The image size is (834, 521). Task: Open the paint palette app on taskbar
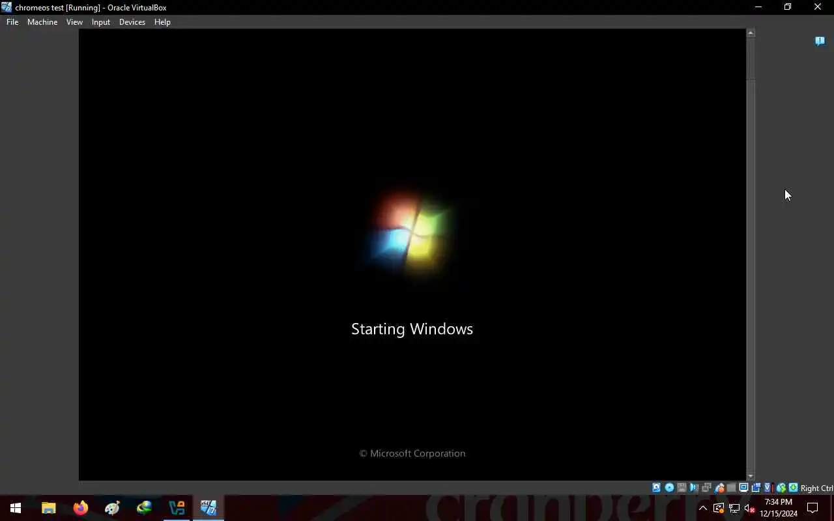[x=112, y=508]
